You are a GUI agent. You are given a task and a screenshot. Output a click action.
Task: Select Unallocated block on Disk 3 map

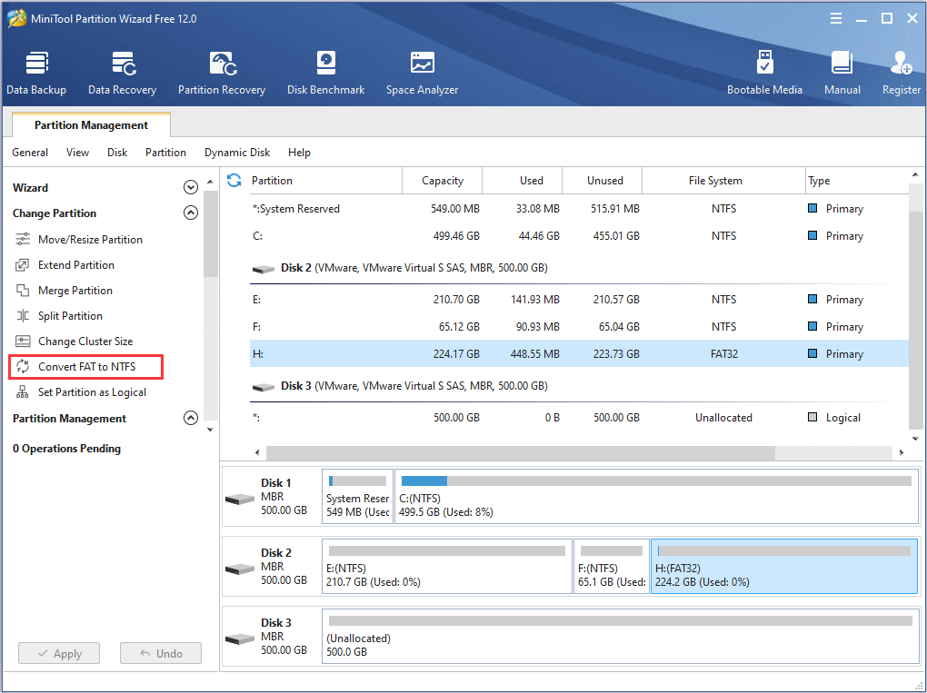pos(620,637)
